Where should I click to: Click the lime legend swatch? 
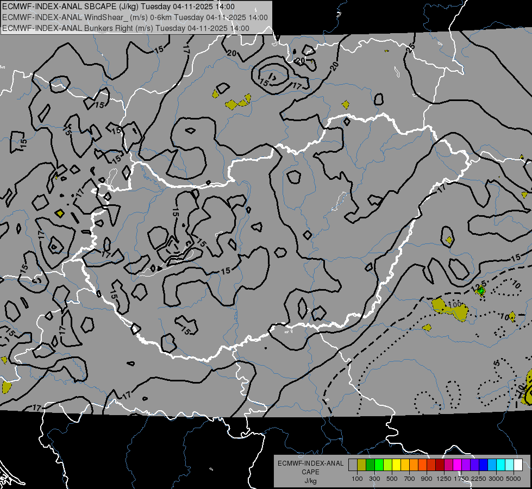[387, 465]
